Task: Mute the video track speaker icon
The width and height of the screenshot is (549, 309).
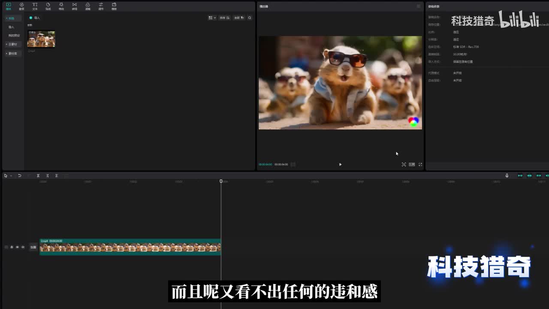Action: coord(23,247)
